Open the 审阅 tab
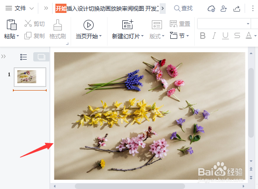This screenshot has width=258, height=189. [127, 8]
